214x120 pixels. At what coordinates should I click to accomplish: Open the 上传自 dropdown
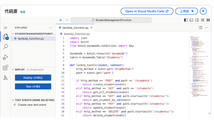[186, 11]
